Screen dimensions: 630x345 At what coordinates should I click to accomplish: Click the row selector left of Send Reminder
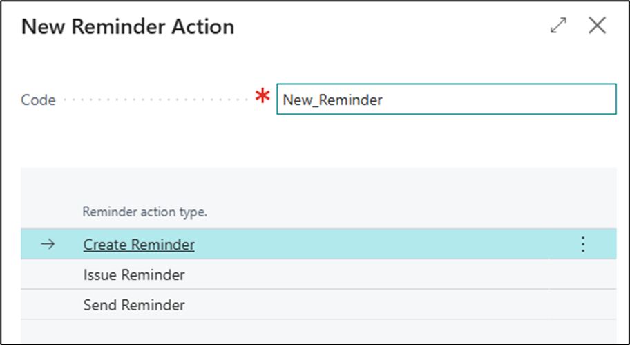[48, 305]
